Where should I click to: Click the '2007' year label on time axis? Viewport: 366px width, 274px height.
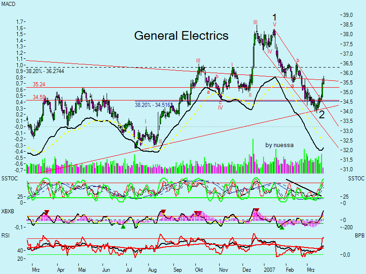click(269, 270)
